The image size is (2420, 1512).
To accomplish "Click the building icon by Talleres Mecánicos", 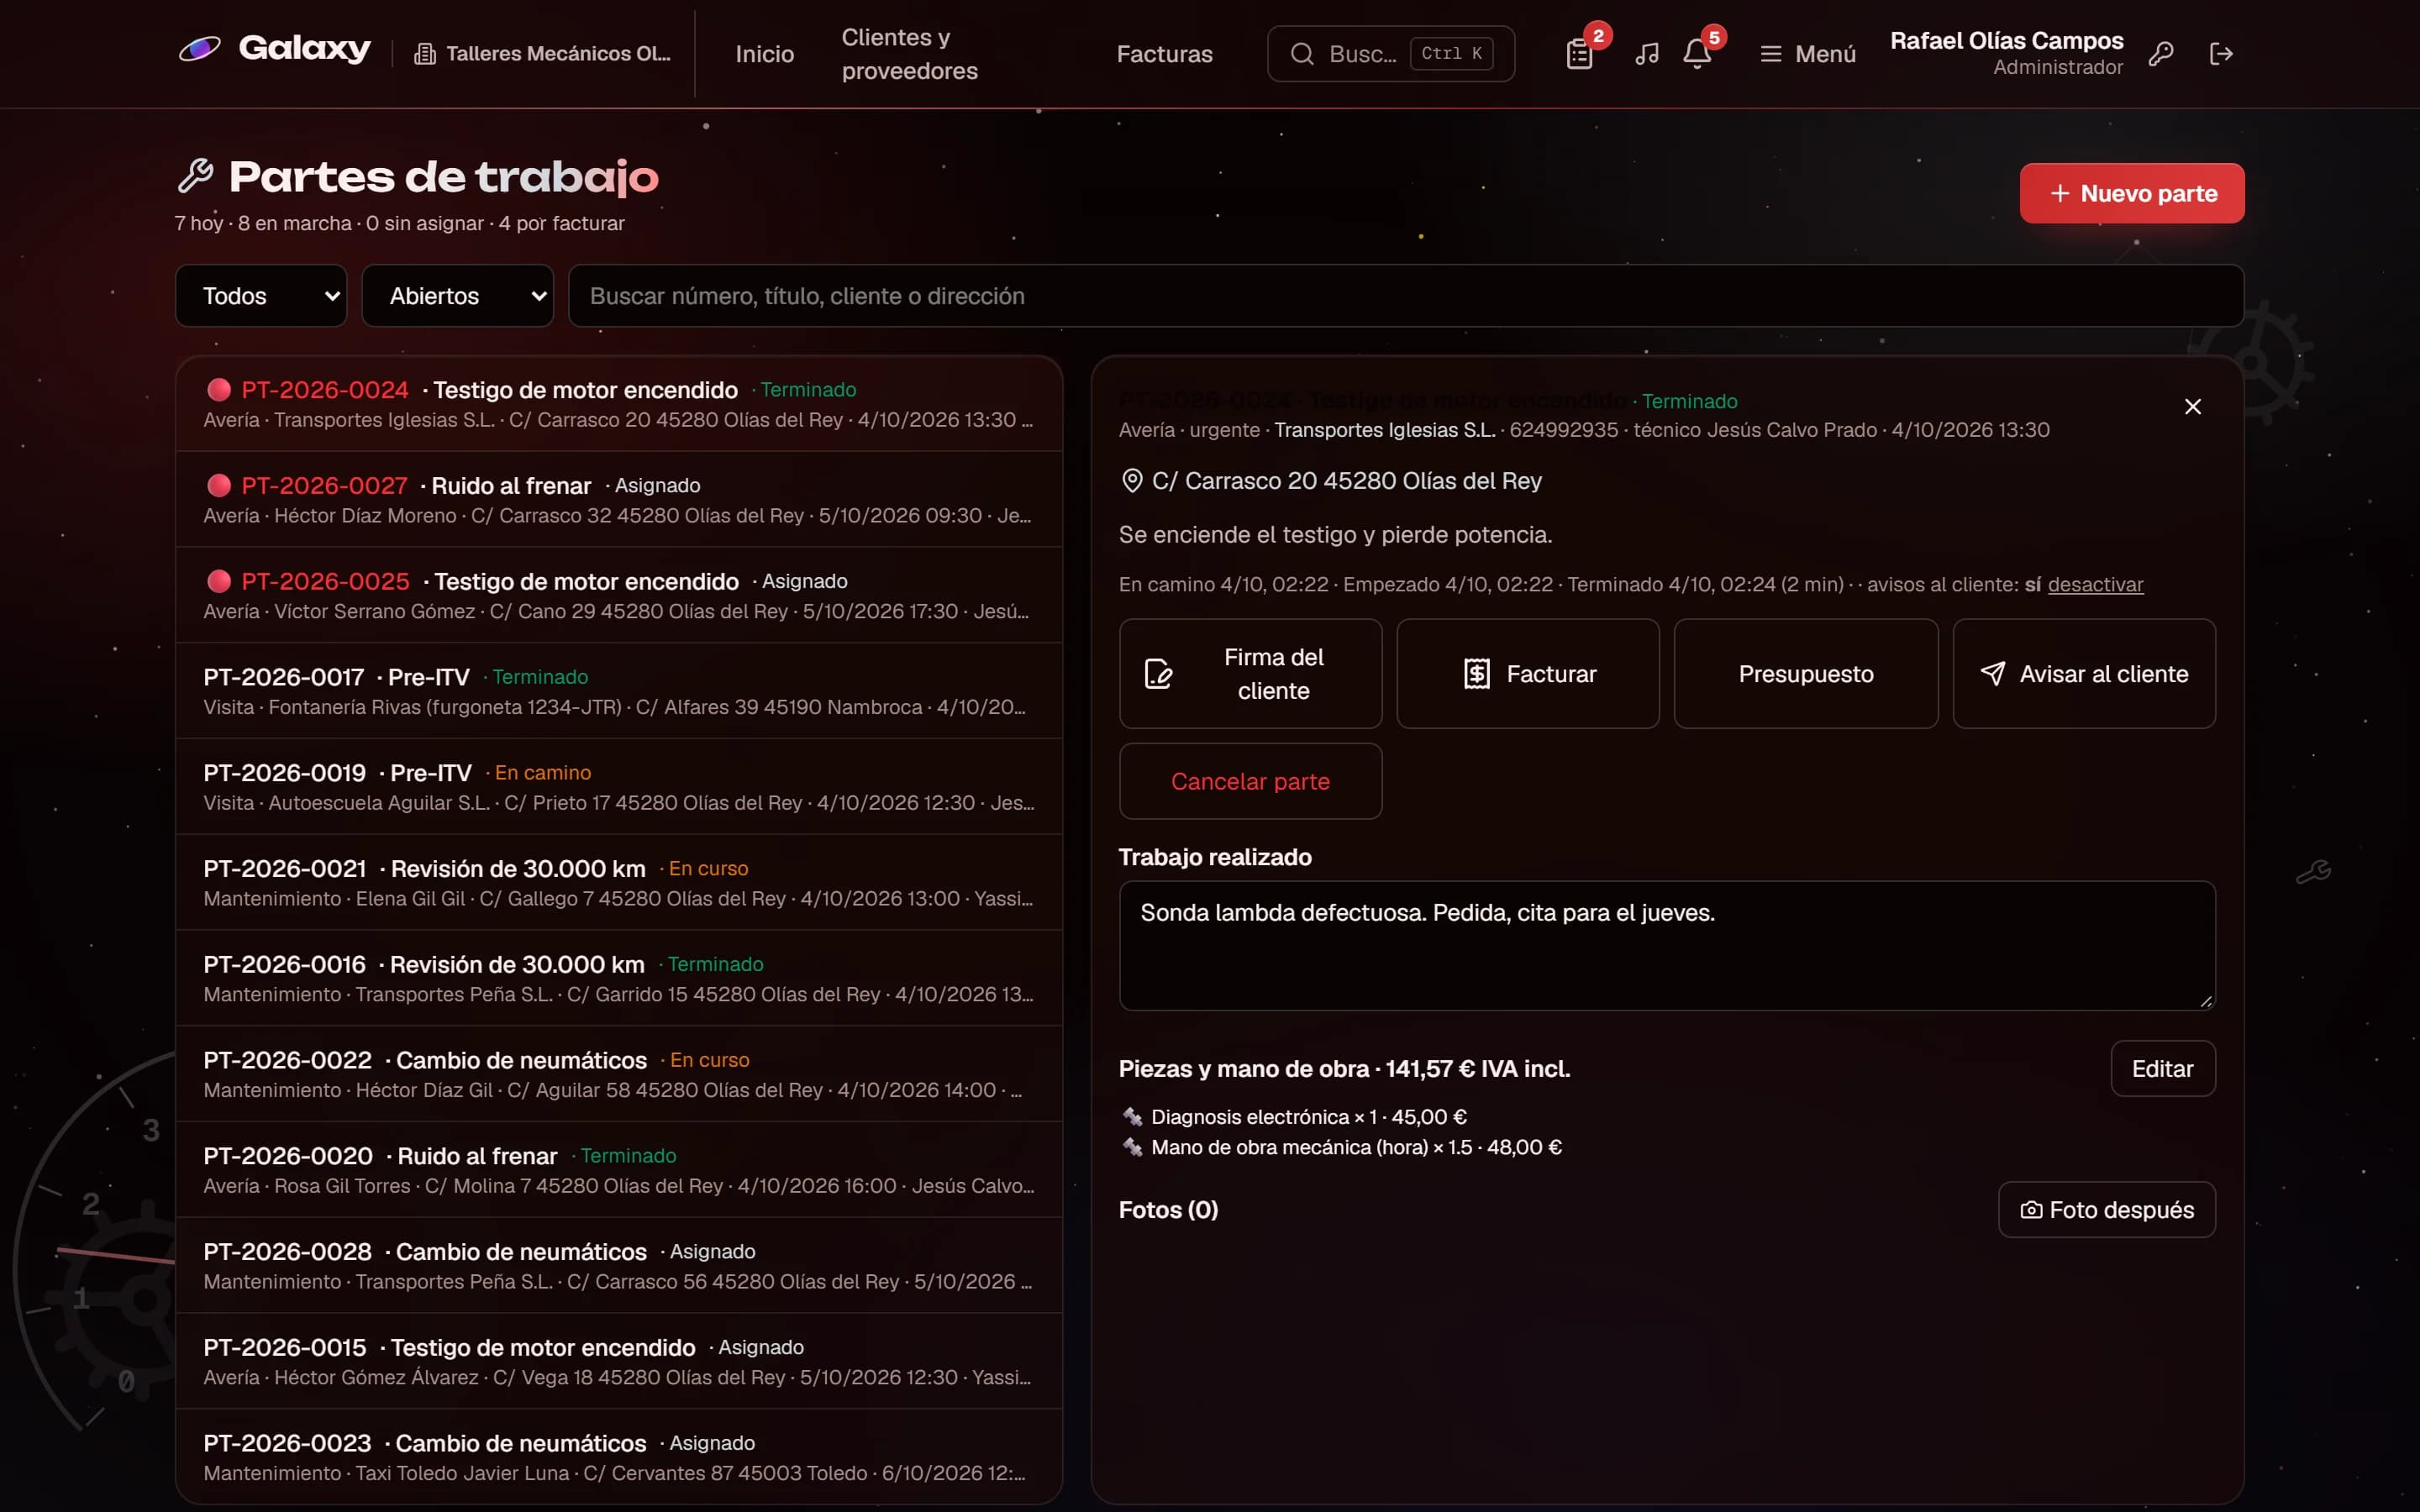I will pyautogui.click(x=425, y=54).
